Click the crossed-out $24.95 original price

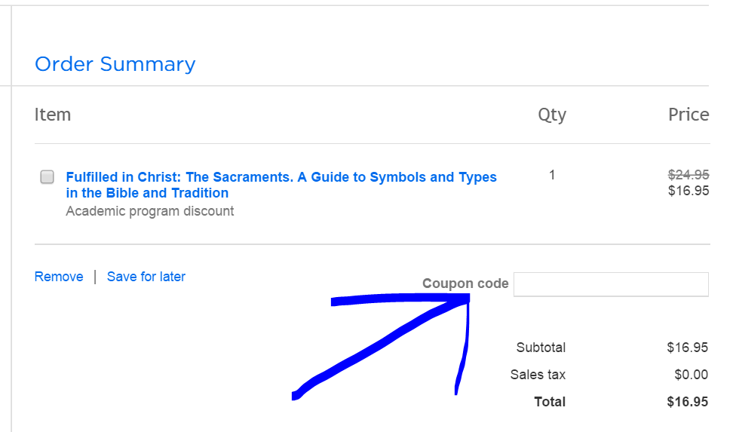[x=688, y=175]
